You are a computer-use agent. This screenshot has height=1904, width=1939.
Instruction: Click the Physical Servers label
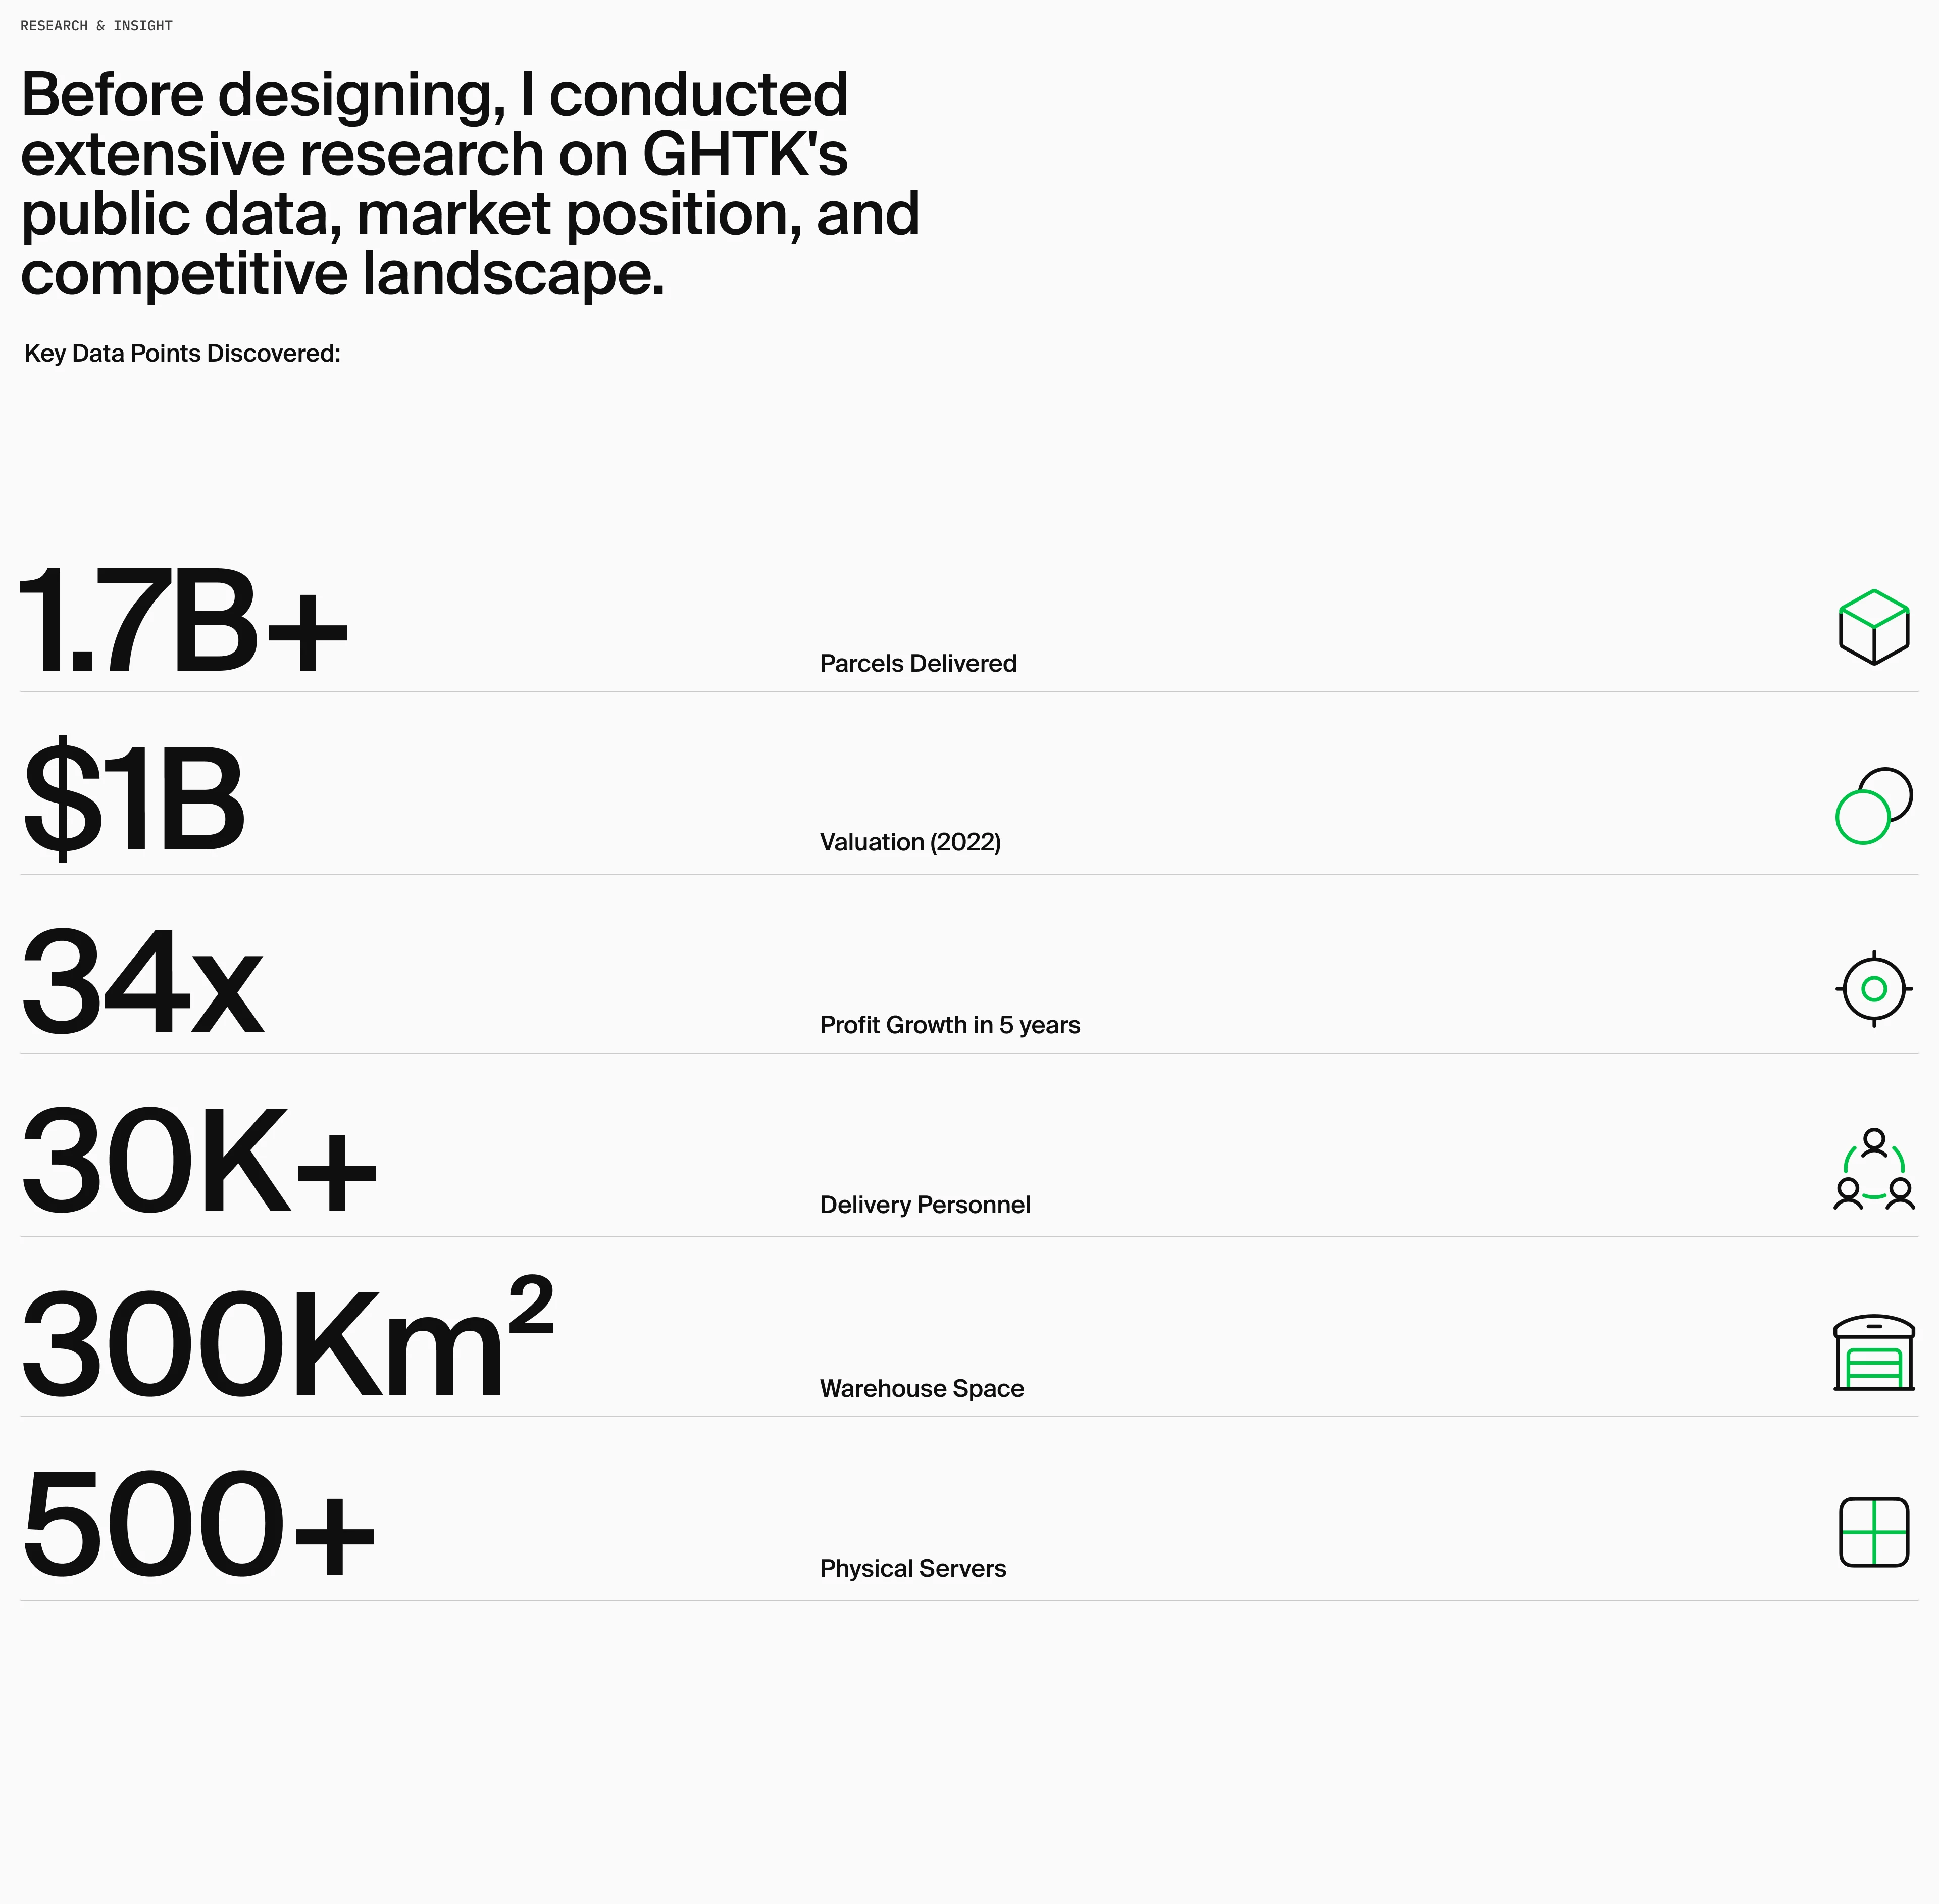click(912, 1569)
